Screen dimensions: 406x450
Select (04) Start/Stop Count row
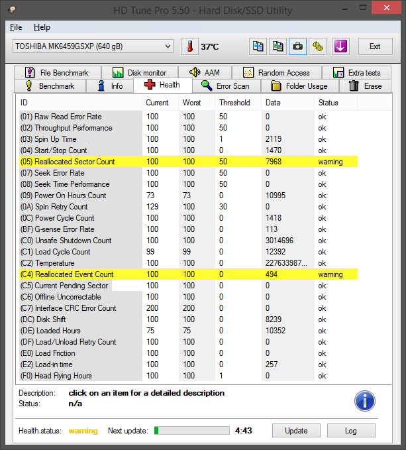[188, 150]
